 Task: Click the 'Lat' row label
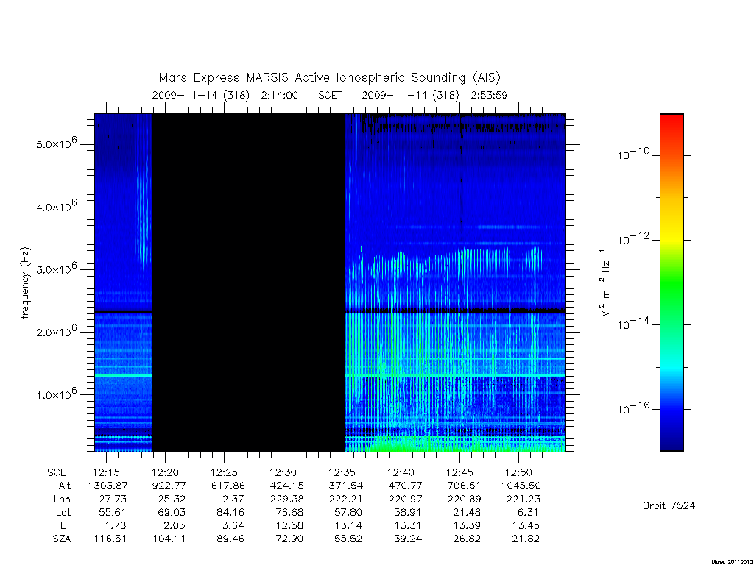(x=63, y=512)
